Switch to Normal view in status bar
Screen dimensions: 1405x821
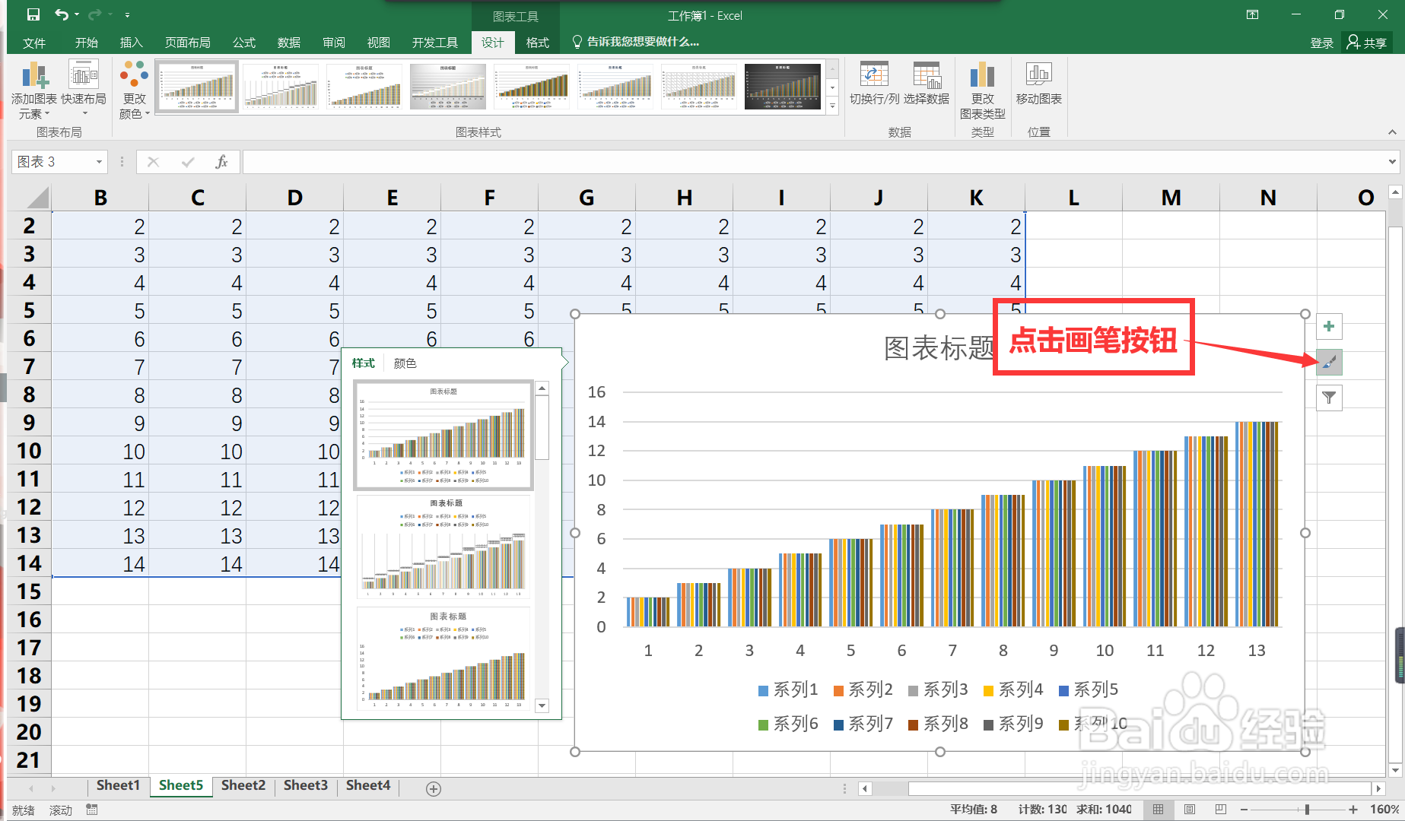coord(1158,810)
